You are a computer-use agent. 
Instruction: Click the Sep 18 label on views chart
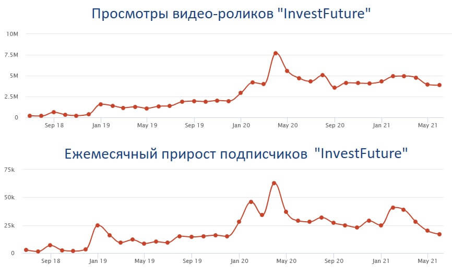pyautogui.click(x=54, y=125)
